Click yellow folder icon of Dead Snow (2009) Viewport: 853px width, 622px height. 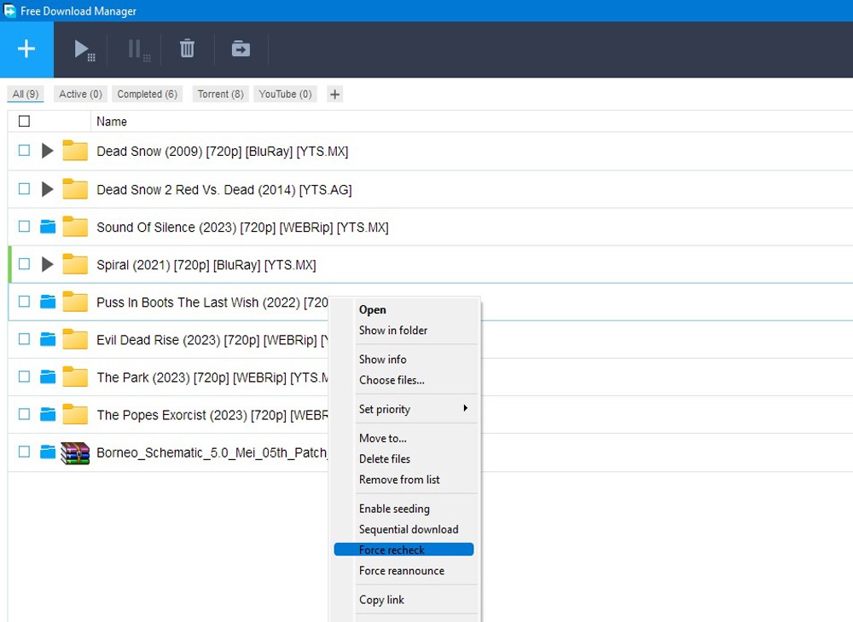(74, 151)
